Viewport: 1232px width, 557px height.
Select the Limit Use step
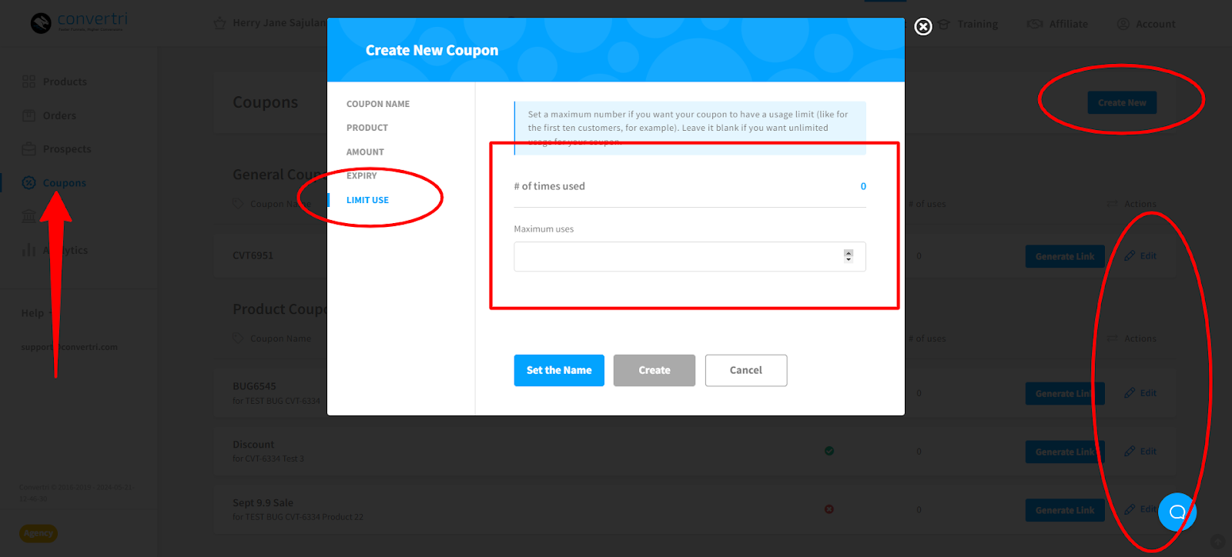[x=367, y=200]
